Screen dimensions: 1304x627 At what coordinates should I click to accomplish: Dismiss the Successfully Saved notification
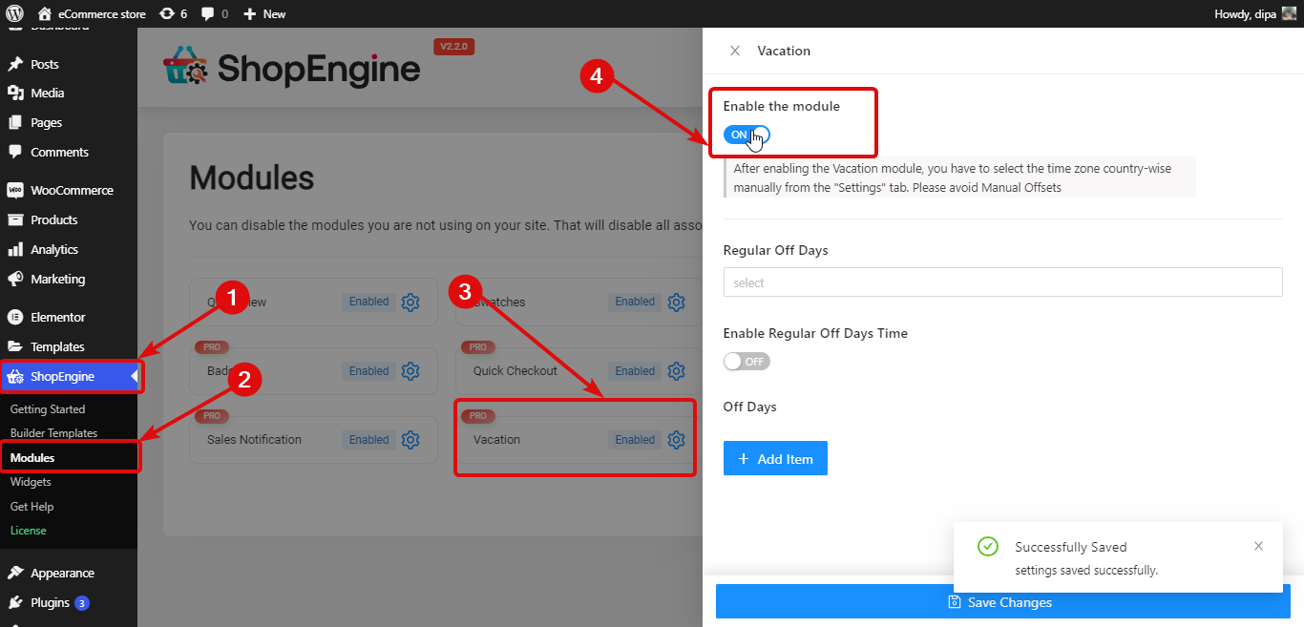tap(1258, 546)
